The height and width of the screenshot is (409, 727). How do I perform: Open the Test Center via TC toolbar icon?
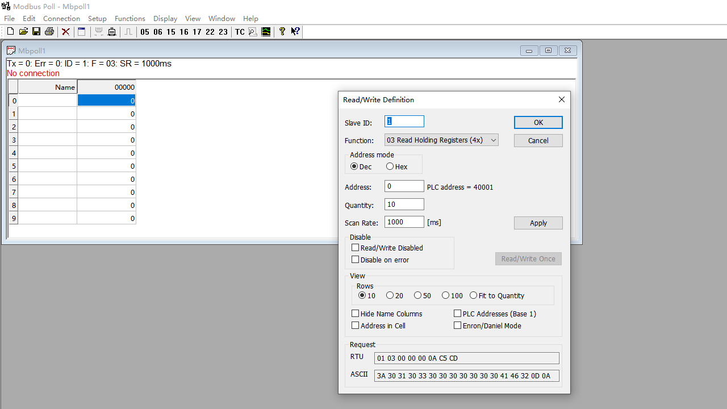[x=239, y=32]
